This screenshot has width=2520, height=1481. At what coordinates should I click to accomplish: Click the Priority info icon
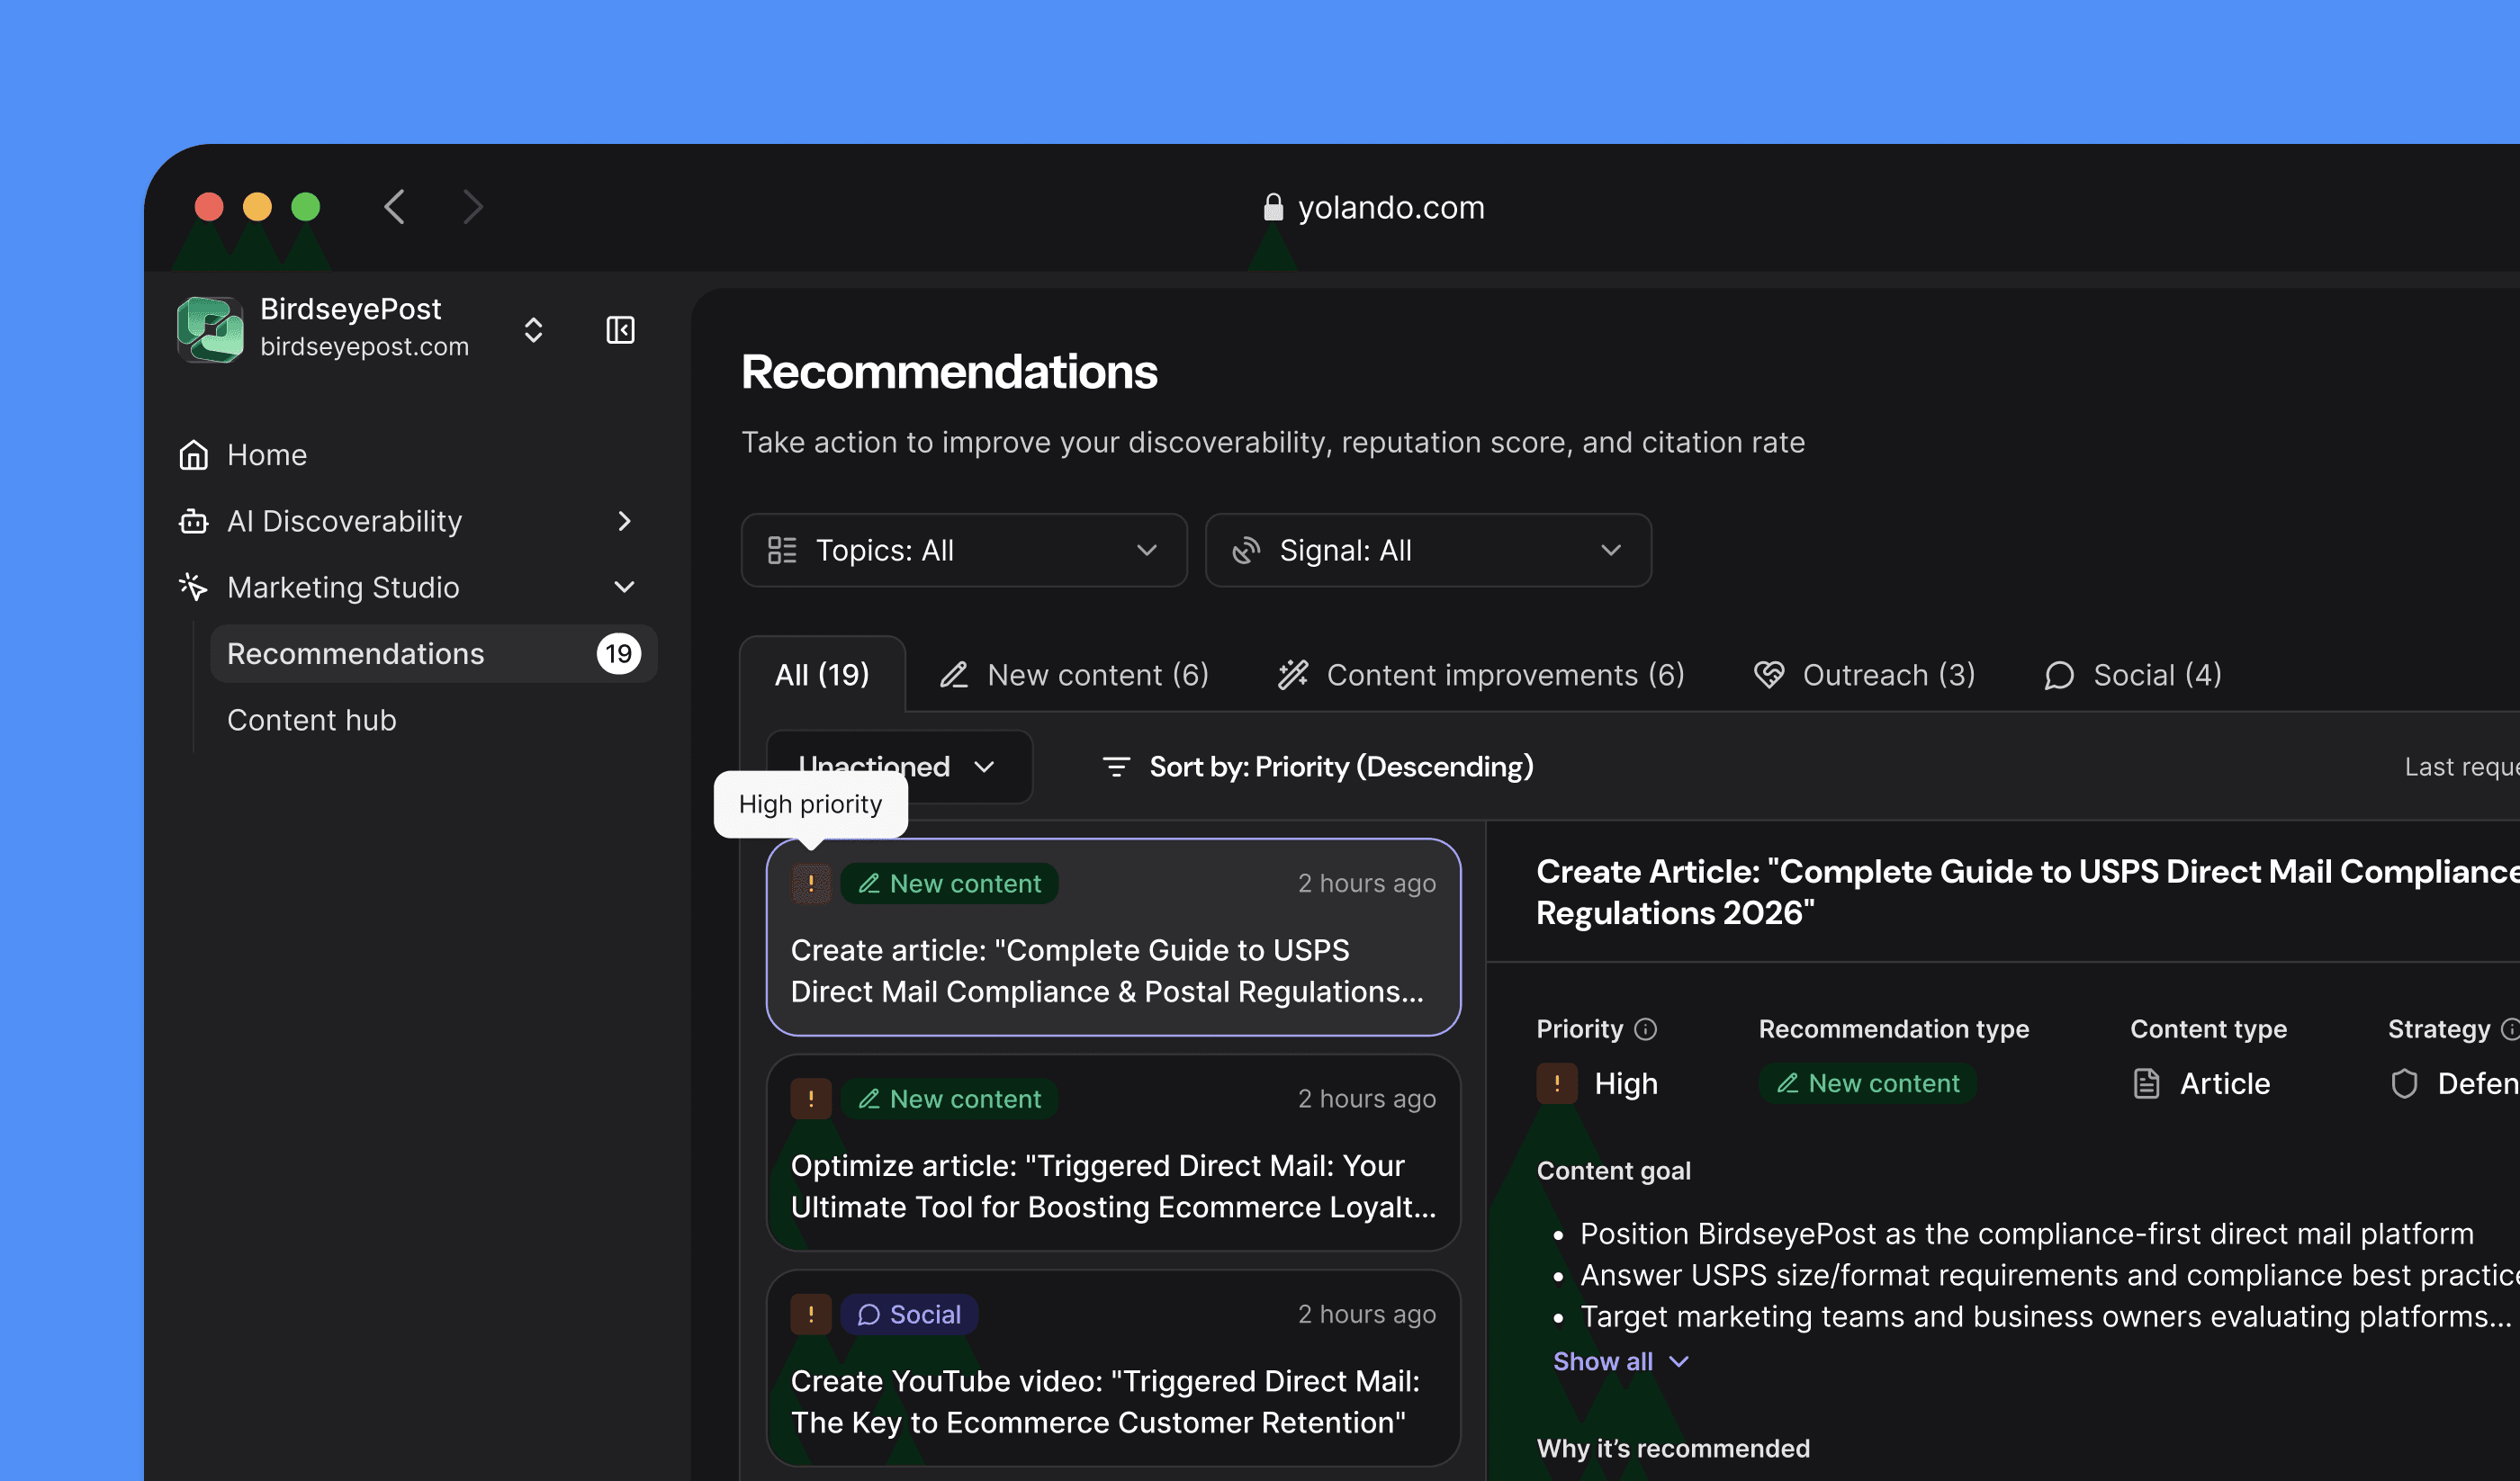(1645, 1029)
